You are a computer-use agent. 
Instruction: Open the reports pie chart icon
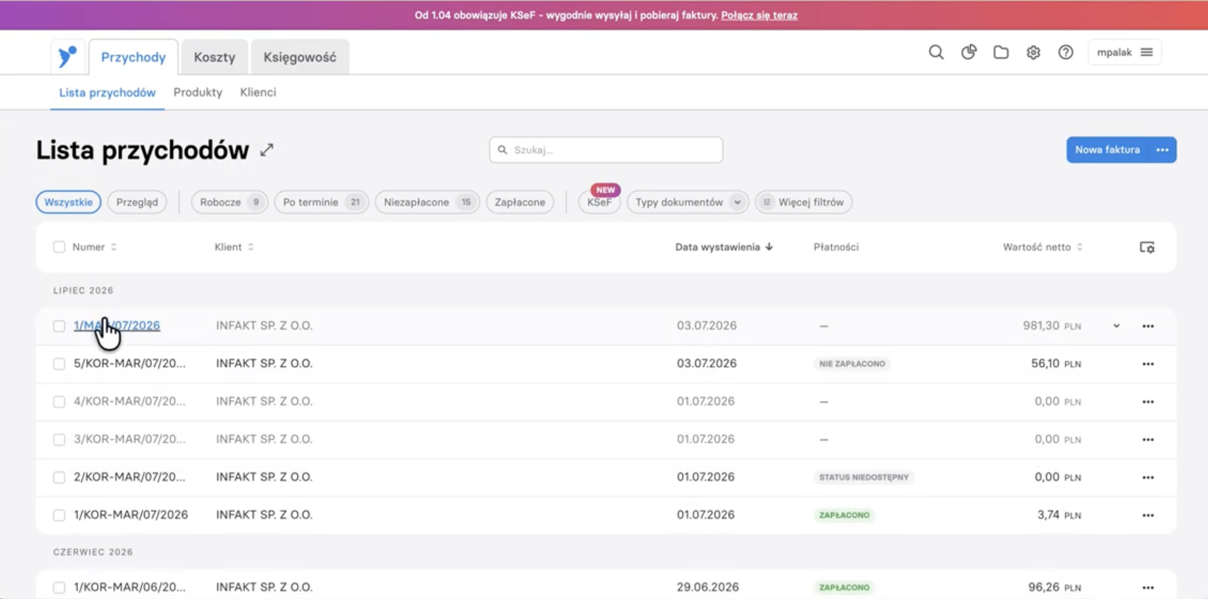[x=969, y=52]
